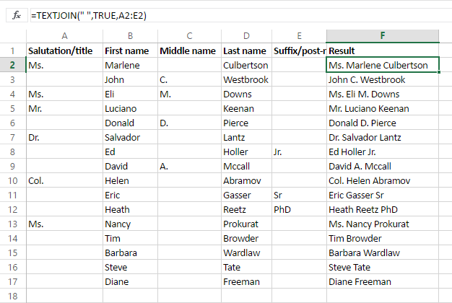Select row 2 header
452x303 pixels.
[12, 65]
